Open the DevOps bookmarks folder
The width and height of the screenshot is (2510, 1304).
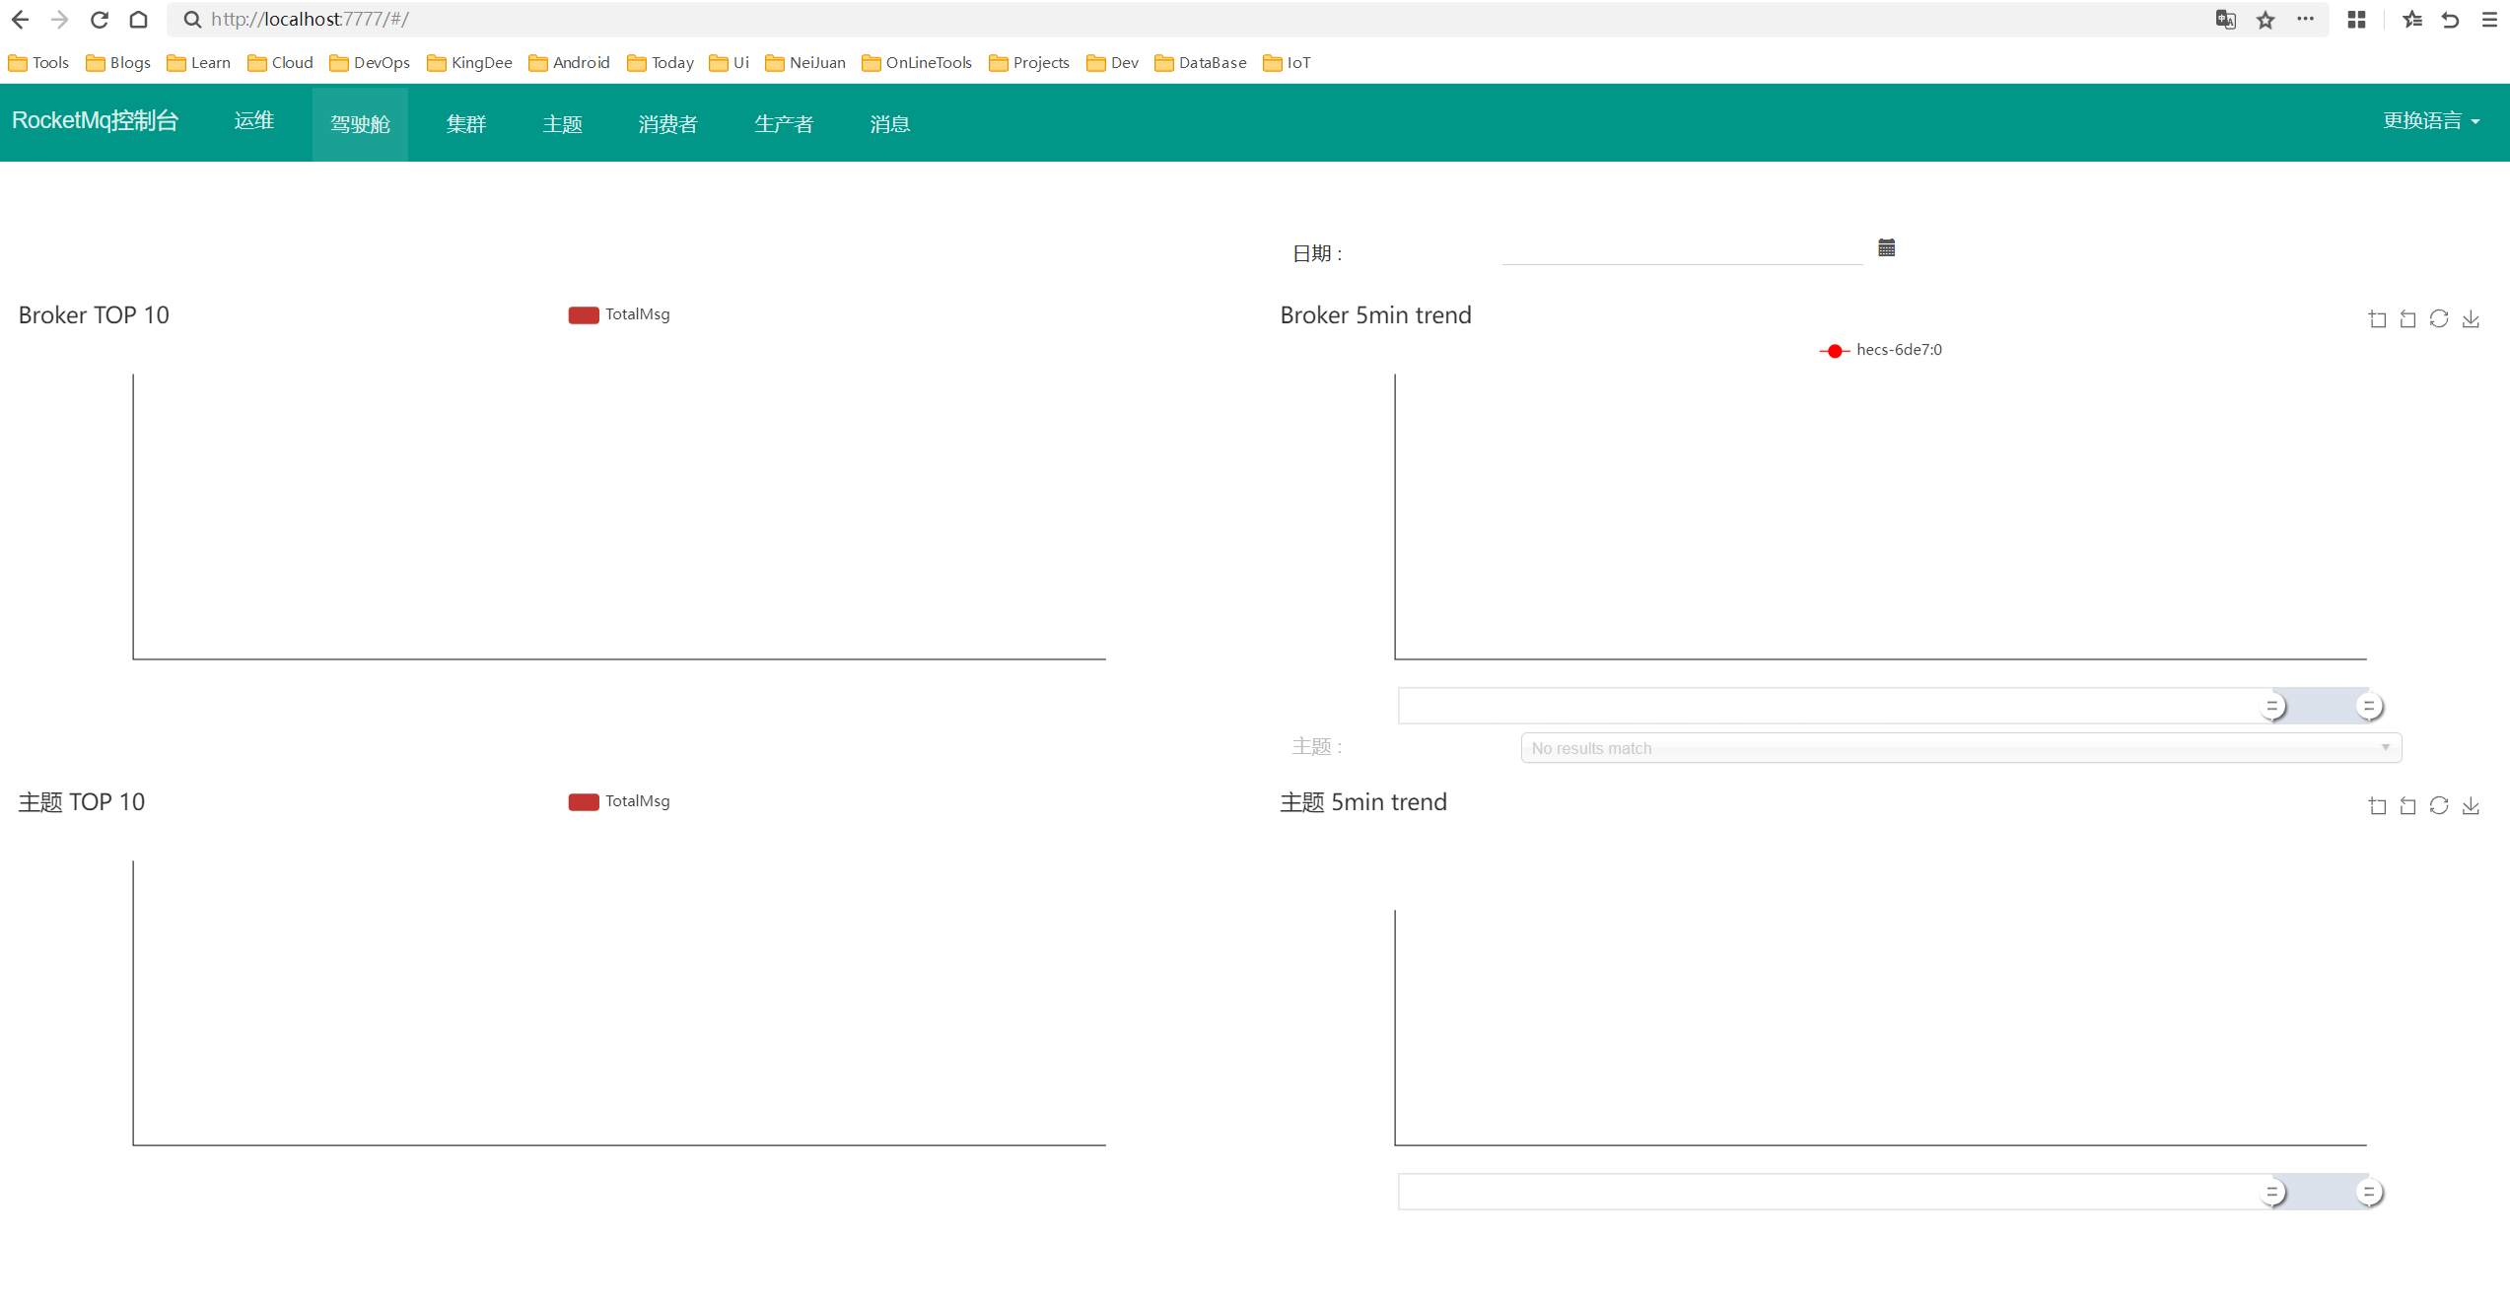(370, 63)
